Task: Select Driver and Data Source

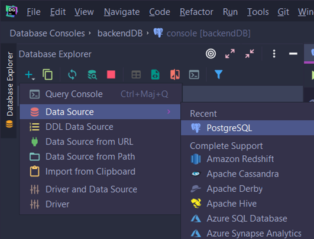Action: pyautogui.click(x=100, y=189)
